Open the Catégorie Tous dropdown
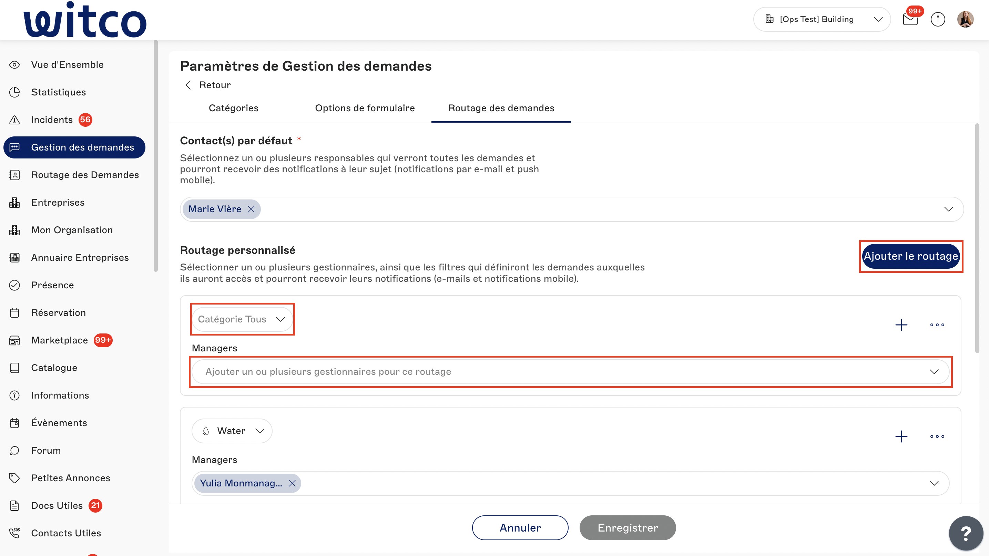The height and width of the screenshot is (556, 989). 242,319
